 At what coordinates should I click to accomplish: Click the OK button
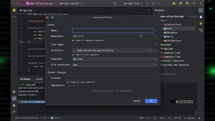[x=151, y=101]
